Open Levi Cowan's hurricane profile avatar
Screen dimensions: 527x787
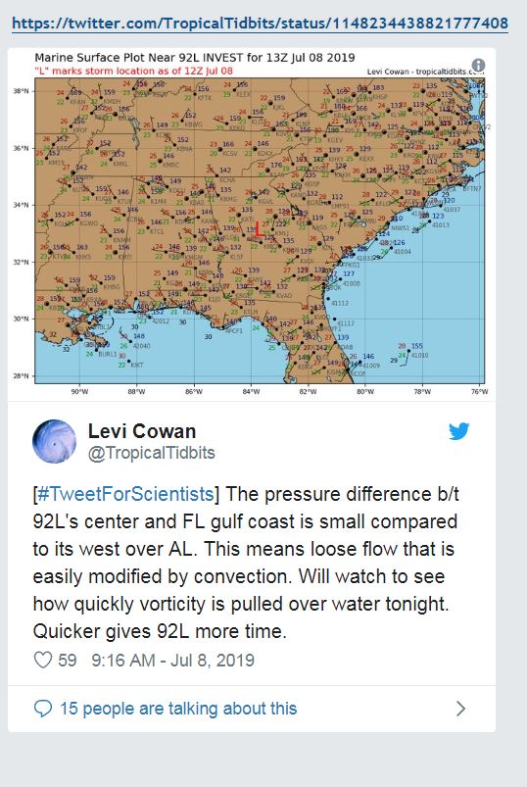click(x=54, y=441)
